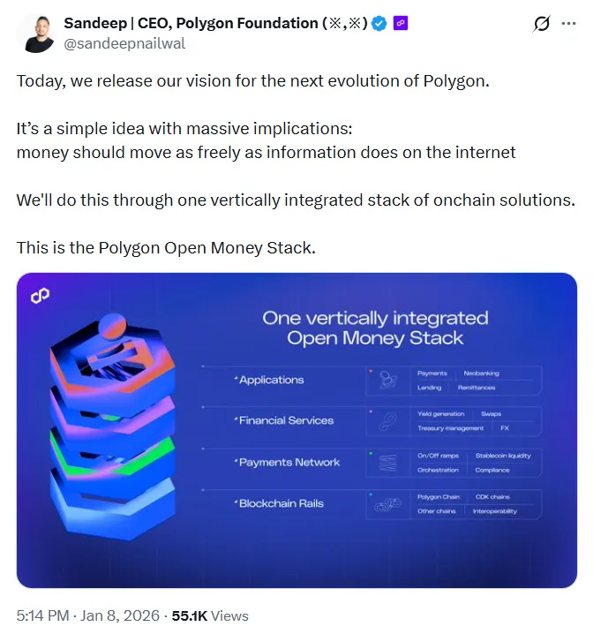593x634 pixels.
Task: Click "One vertically integrated Open Money Stack" heading
Action: 375,328
